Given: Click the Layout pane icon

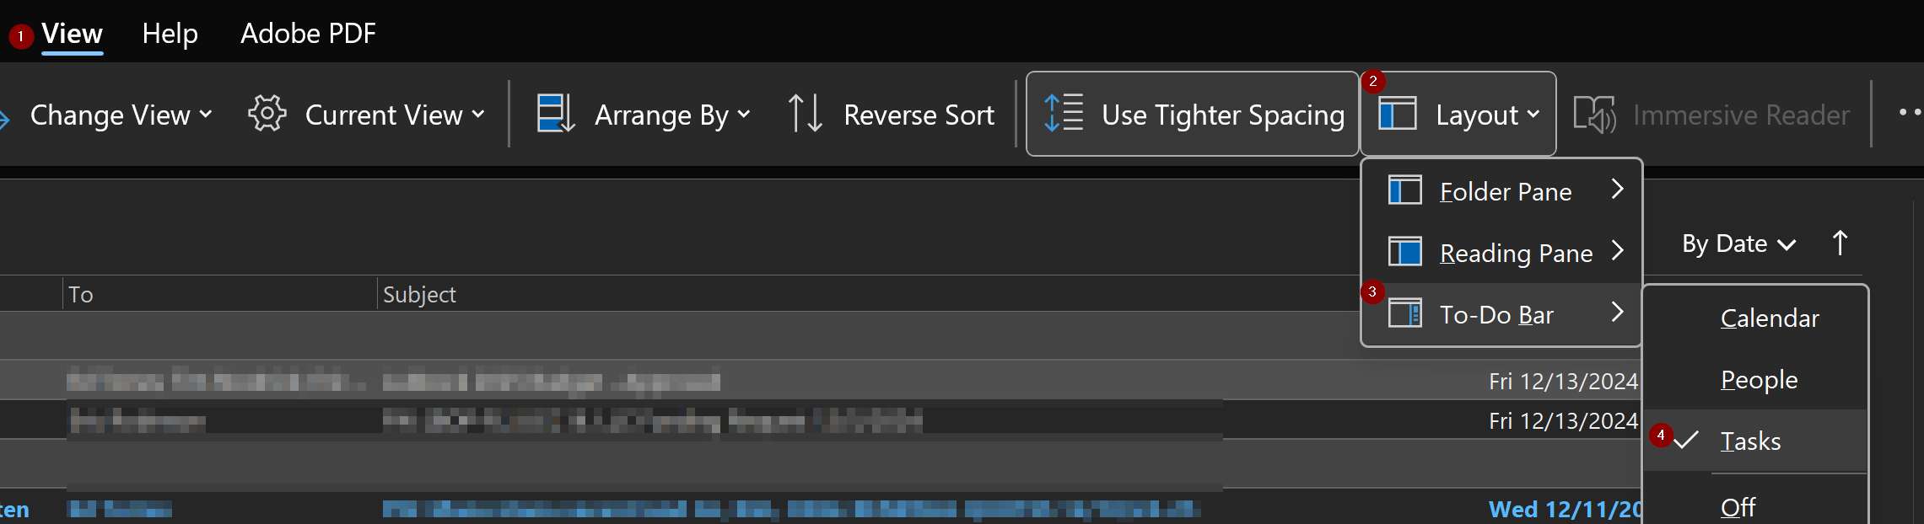Looking at the screenshot, I should 1397,114.
